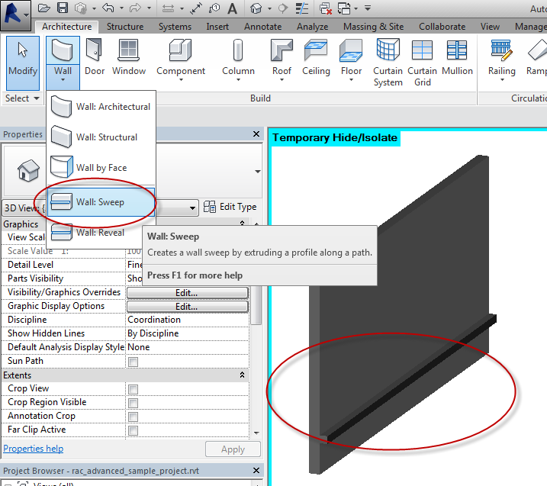Click the Column tool icon
547x486 pixels.
tap(238, 50)
